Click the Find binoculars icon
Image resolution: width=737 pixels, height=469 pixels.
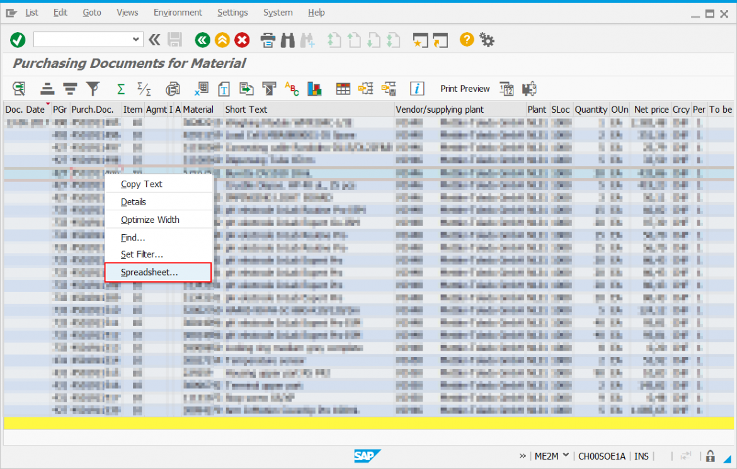[x=287, y=40]
